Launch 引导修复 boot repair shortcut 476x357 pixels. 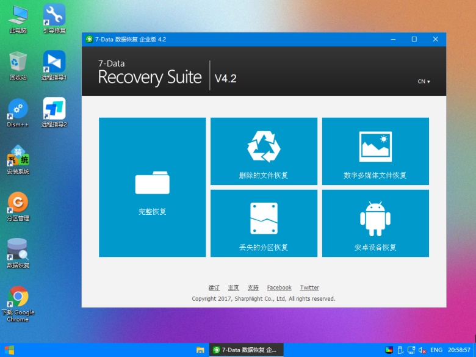54,18
